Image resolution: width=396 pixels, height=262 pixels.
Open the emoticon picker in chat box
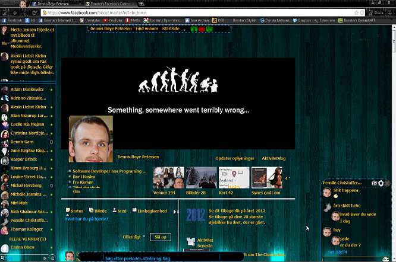pyautogui.click(x=385, y=259)
